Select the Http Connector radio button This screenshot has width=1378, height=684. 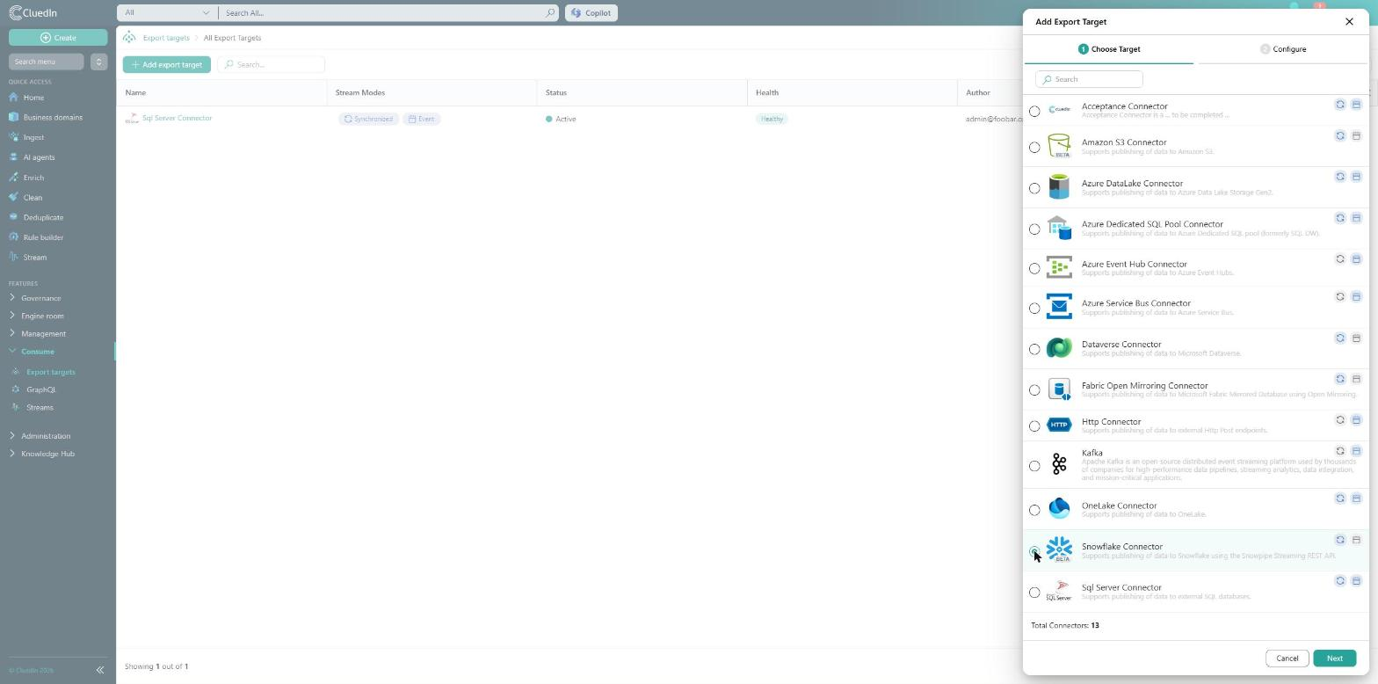coord(1034,426)
